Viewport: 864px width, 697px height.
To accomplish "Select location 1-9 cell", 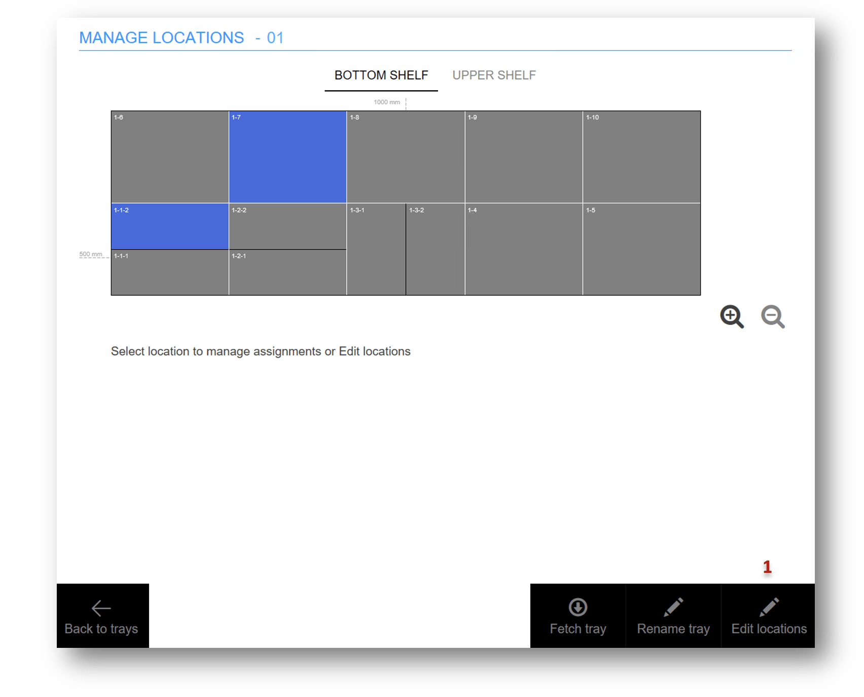I will pos(523,157).
